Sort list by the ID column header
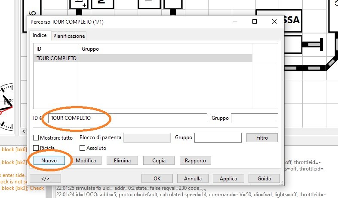The height and width of the screenshot is (198, 338). pos(56,49)
